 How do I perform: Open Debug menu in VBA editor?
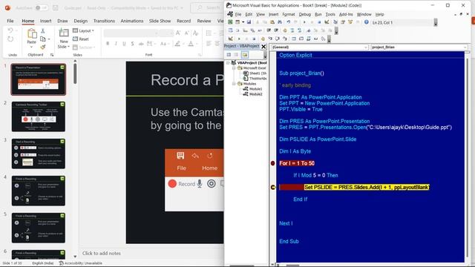(305, 14)
